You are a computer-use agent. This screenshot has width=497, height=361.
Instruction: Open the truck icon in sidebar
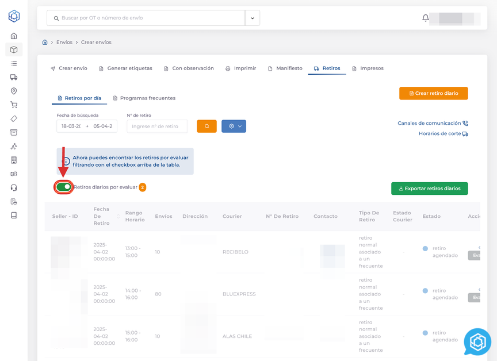pyautogui.click(x=14, y=78)
